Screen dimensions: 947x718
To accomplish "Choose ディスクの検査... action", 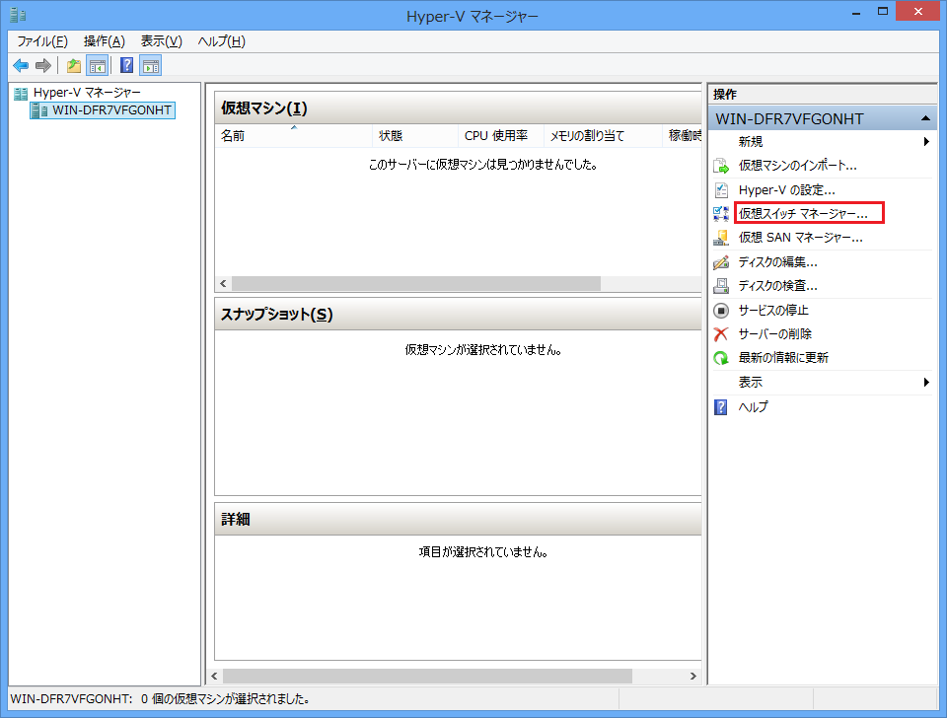I will 778,286.
